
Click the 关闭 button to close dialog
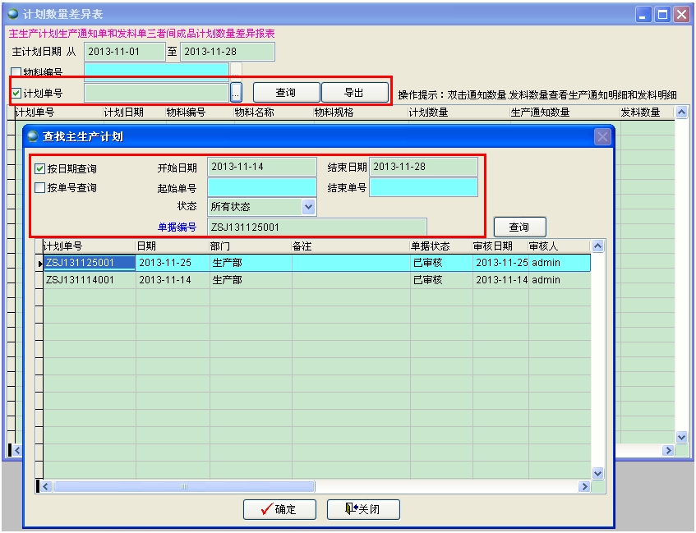pyautogui.click(x=362, y=509)
